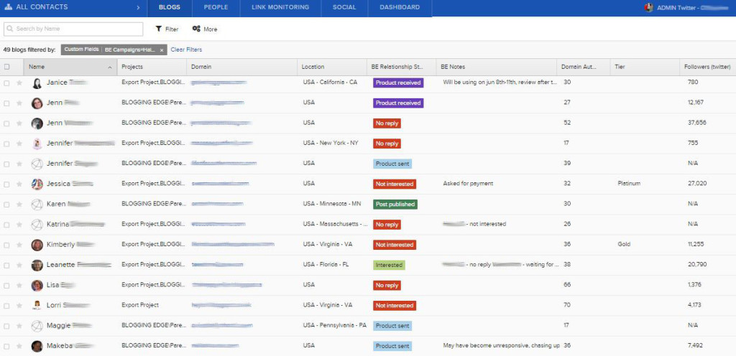Open Leanette's Interested status dropdown
Image resolution: width=736 pixels, height=356 pixels.
point(389,265)
